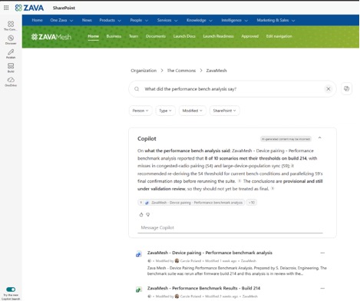Open the SharePoint scope filter dropdown
This screenshot has height=301, width=360.
pyautogui.click(x=224, y=111)
